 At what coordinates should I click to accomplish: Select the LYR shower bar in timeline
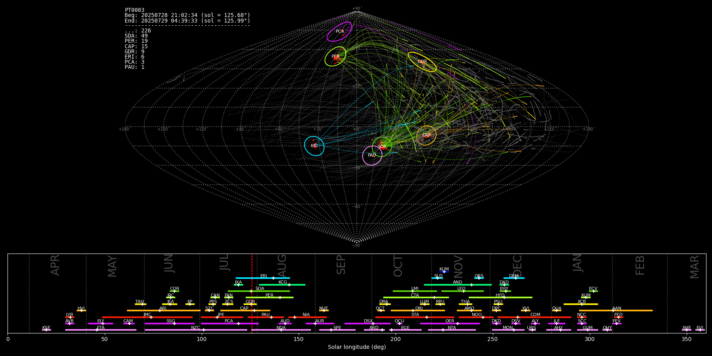(70, 317)
